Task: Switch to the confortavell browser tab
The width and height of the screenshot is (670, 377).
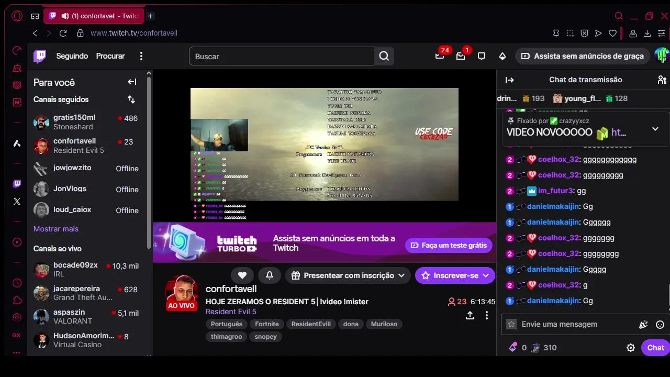Action: 94,16
